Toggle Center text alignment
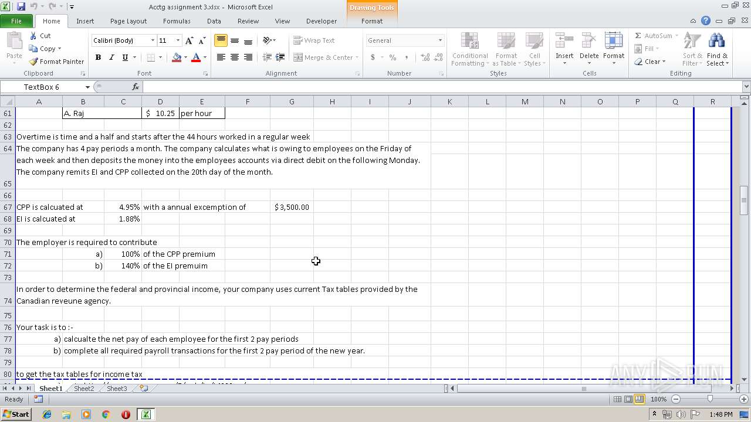The image size is (751, 422). point(235,57)
